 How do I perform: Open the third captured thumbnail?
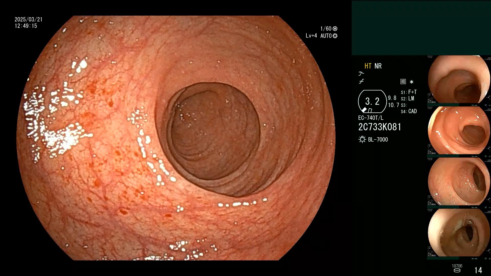tap(459, 182)
